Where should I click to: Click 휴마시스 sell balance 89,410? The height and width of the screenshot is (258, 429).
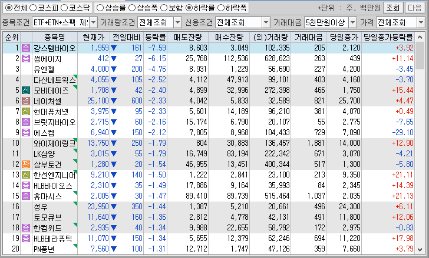coord(196,196)
